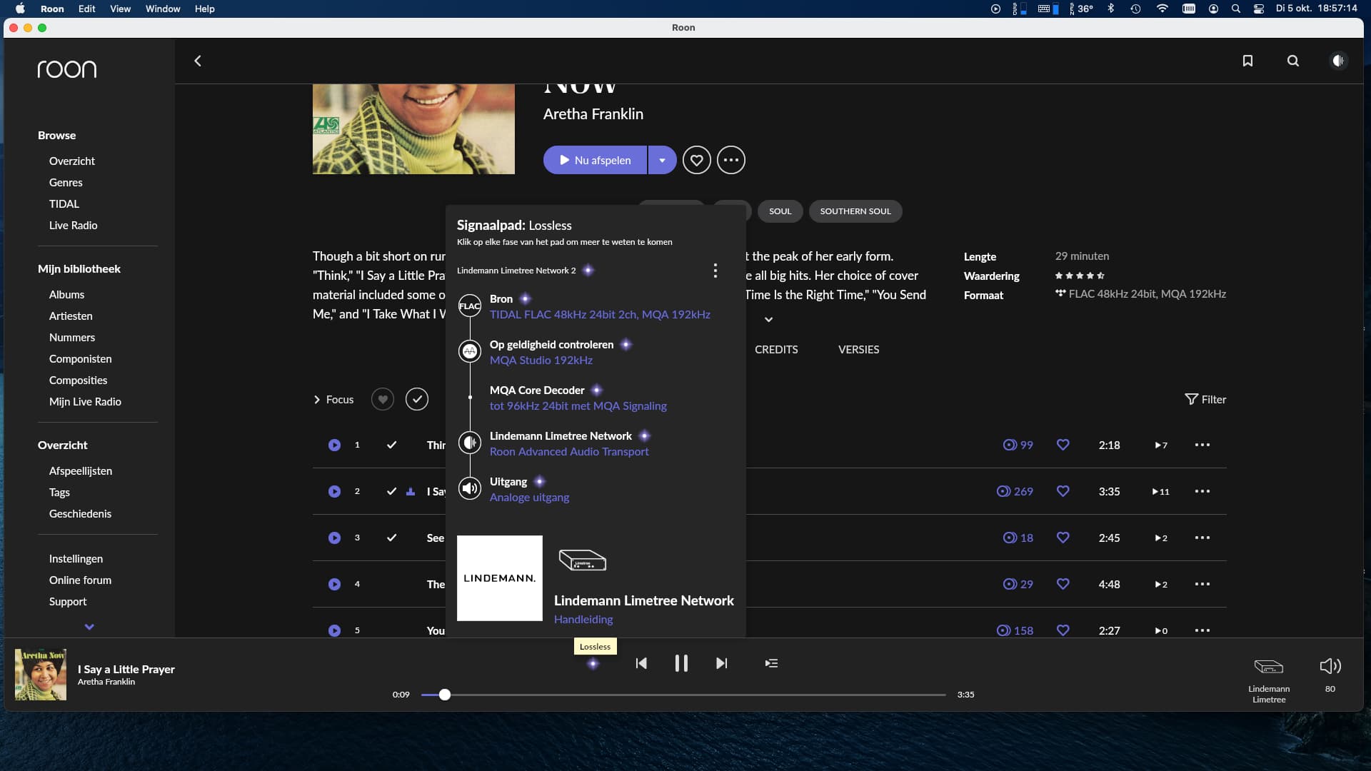Screen dimensions: 1371x771
Task: Click the FLAC source icon in signal path
Action: click(470, 306)
